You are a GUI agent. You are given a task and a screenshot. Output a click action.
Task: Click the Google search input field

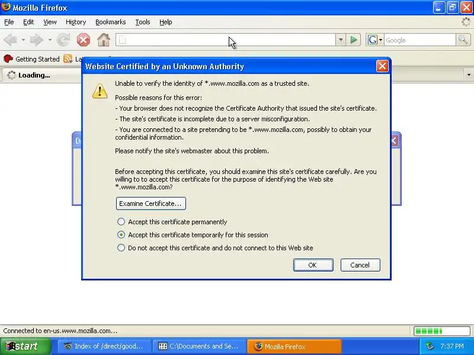click(x=419, y=40)
